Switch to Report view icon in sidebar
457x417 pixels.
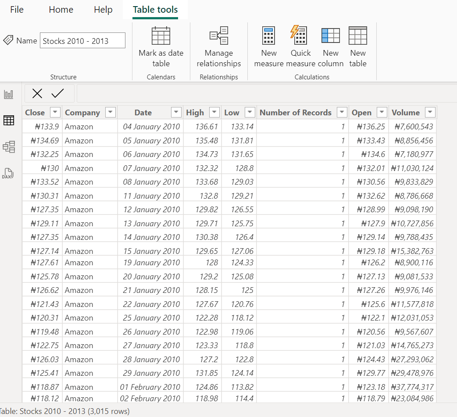click(x=8, y=94)
